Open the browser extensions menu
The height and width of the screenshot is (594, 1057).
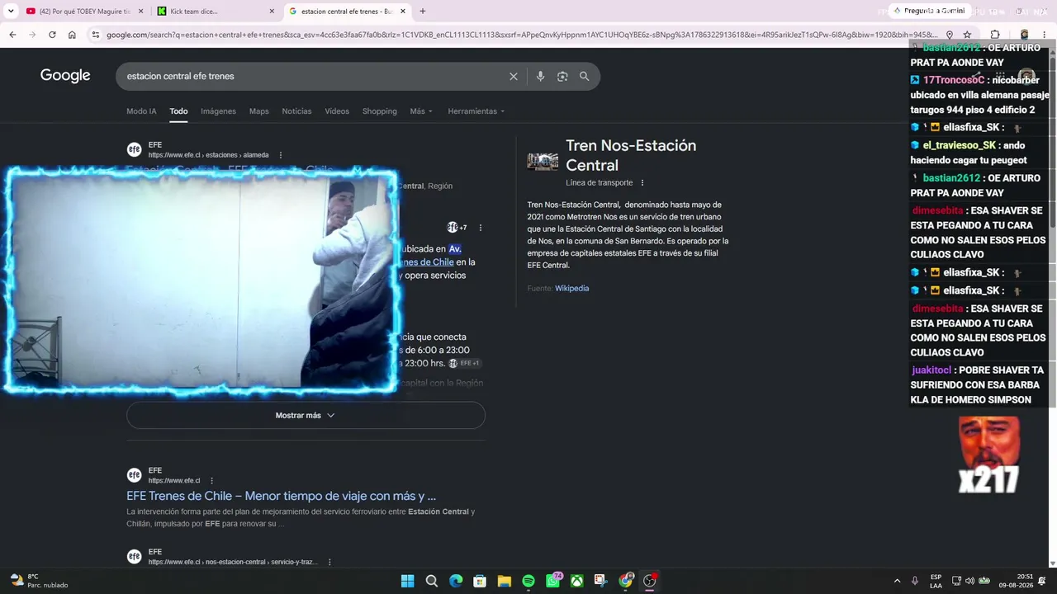pyautogui.click(x=995, y=35)
